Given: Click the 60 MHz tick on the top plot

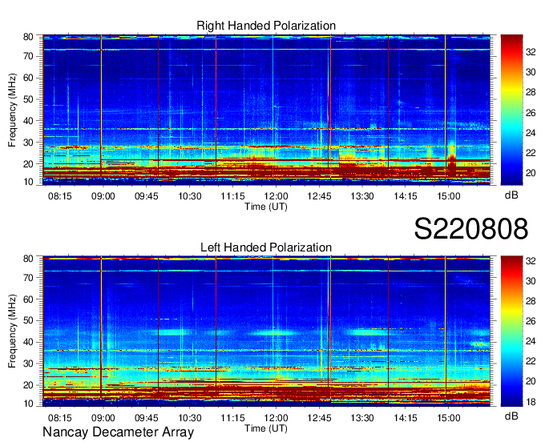Looking at the screenshot, I should tap(28, 78).
